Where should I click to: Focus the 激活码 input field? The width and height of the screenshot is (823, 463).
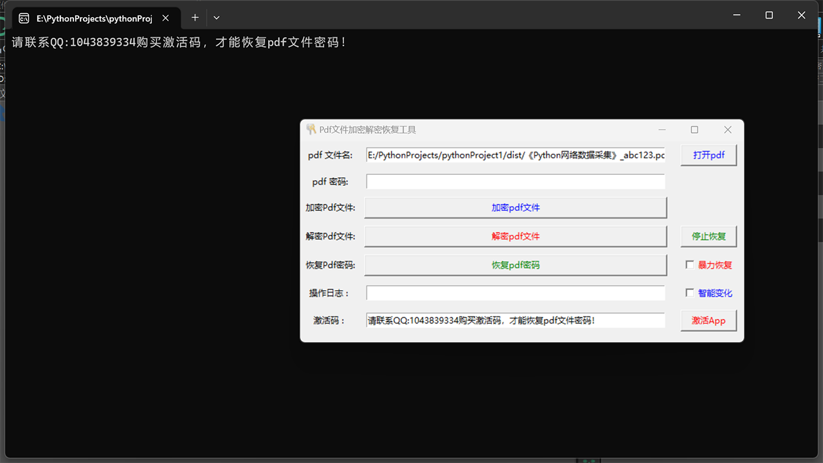click(516, 320)
